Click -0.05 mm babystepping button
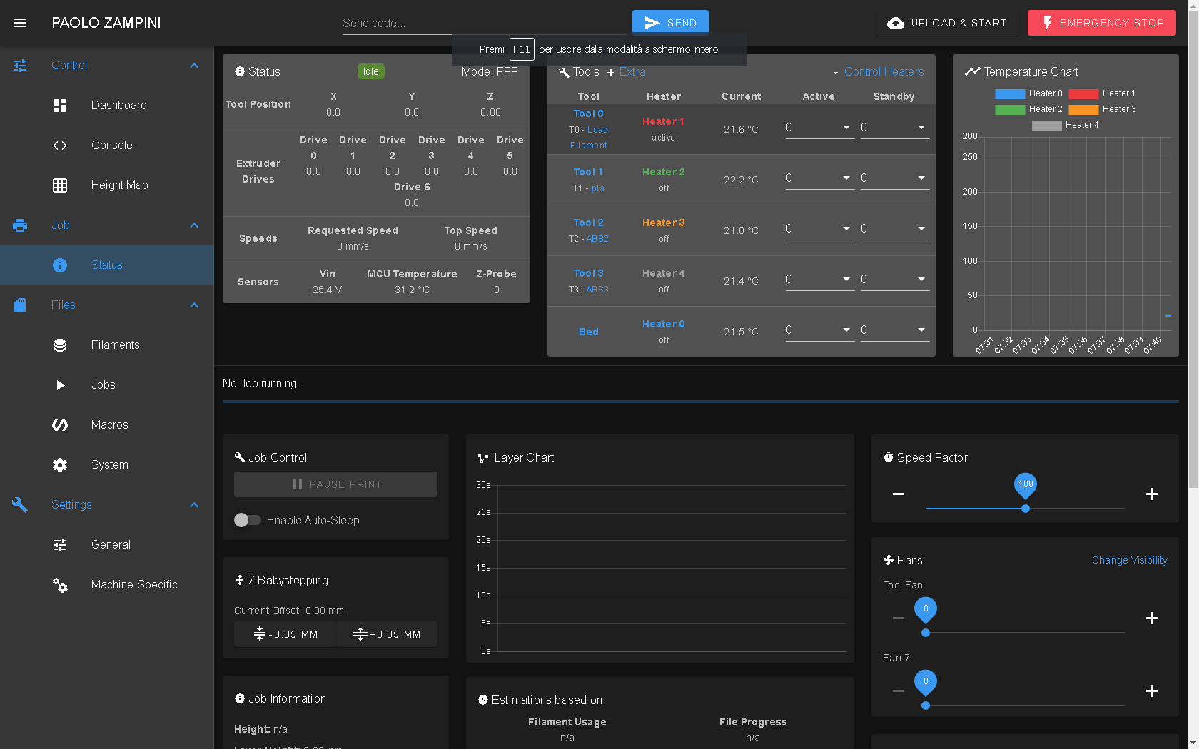 [285, 634]
